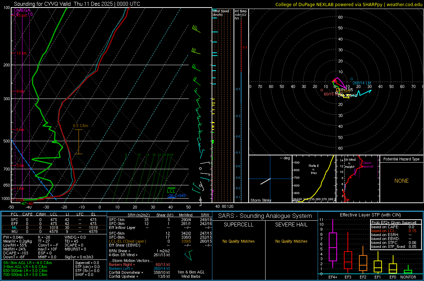Click the Eff Shear (EBWD) row
Screen dimensions: 424x281
[x=160, y=245]
